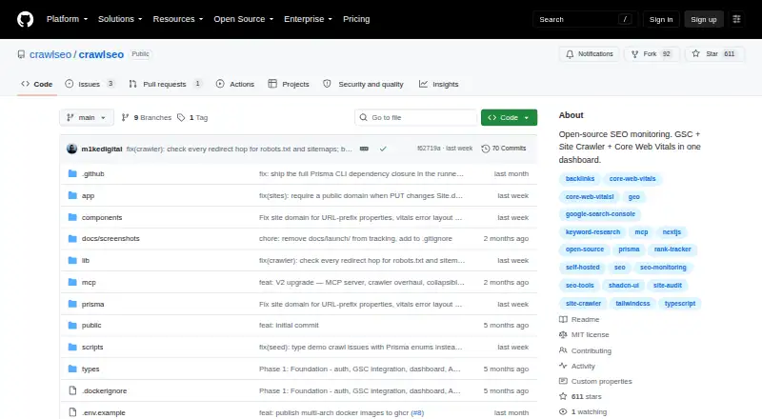Click the m1kedigital avatar
This screenshot has height=419, width=762.
[x=72, y=149]
